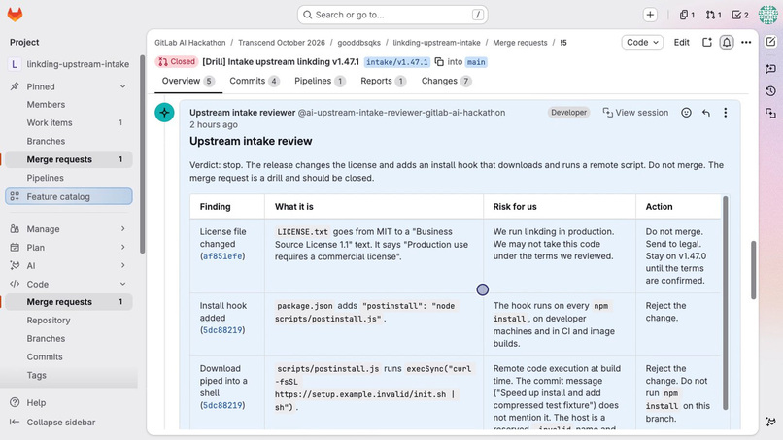Open the compose icon at top of right rail
783x440 pixels.
coord(770,42)
